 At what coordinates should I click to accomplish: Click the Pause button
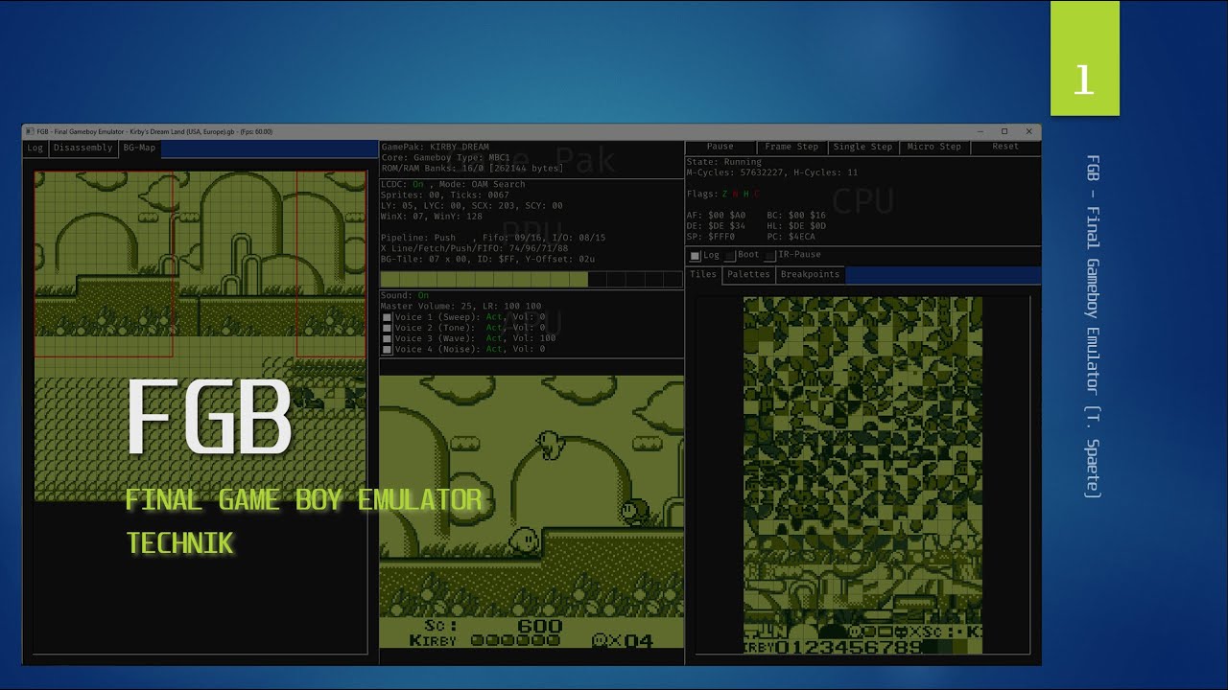[720, 147]
